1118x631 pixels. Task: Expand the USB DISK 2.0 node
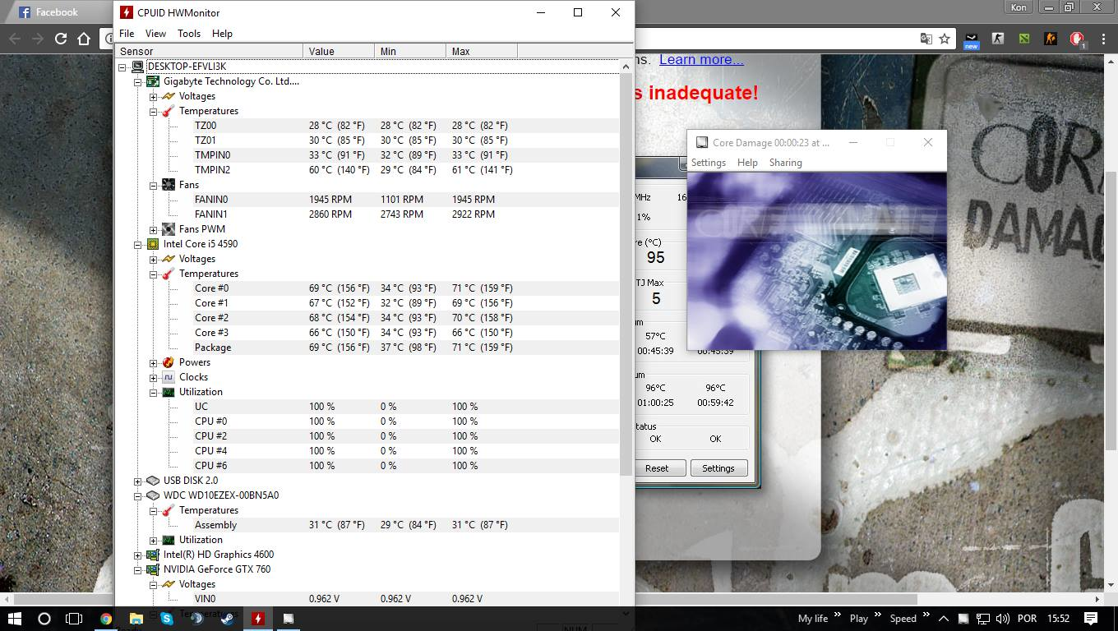click(138, 481)
